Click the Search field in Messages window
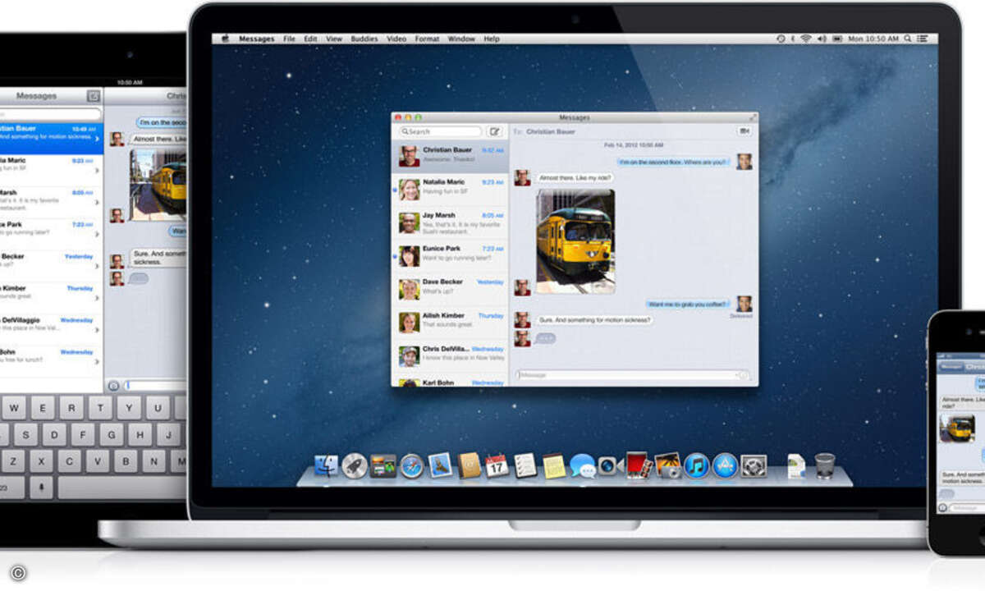This screenshot has width=985, height=591. pyautogui.click(x=441, y=131)
